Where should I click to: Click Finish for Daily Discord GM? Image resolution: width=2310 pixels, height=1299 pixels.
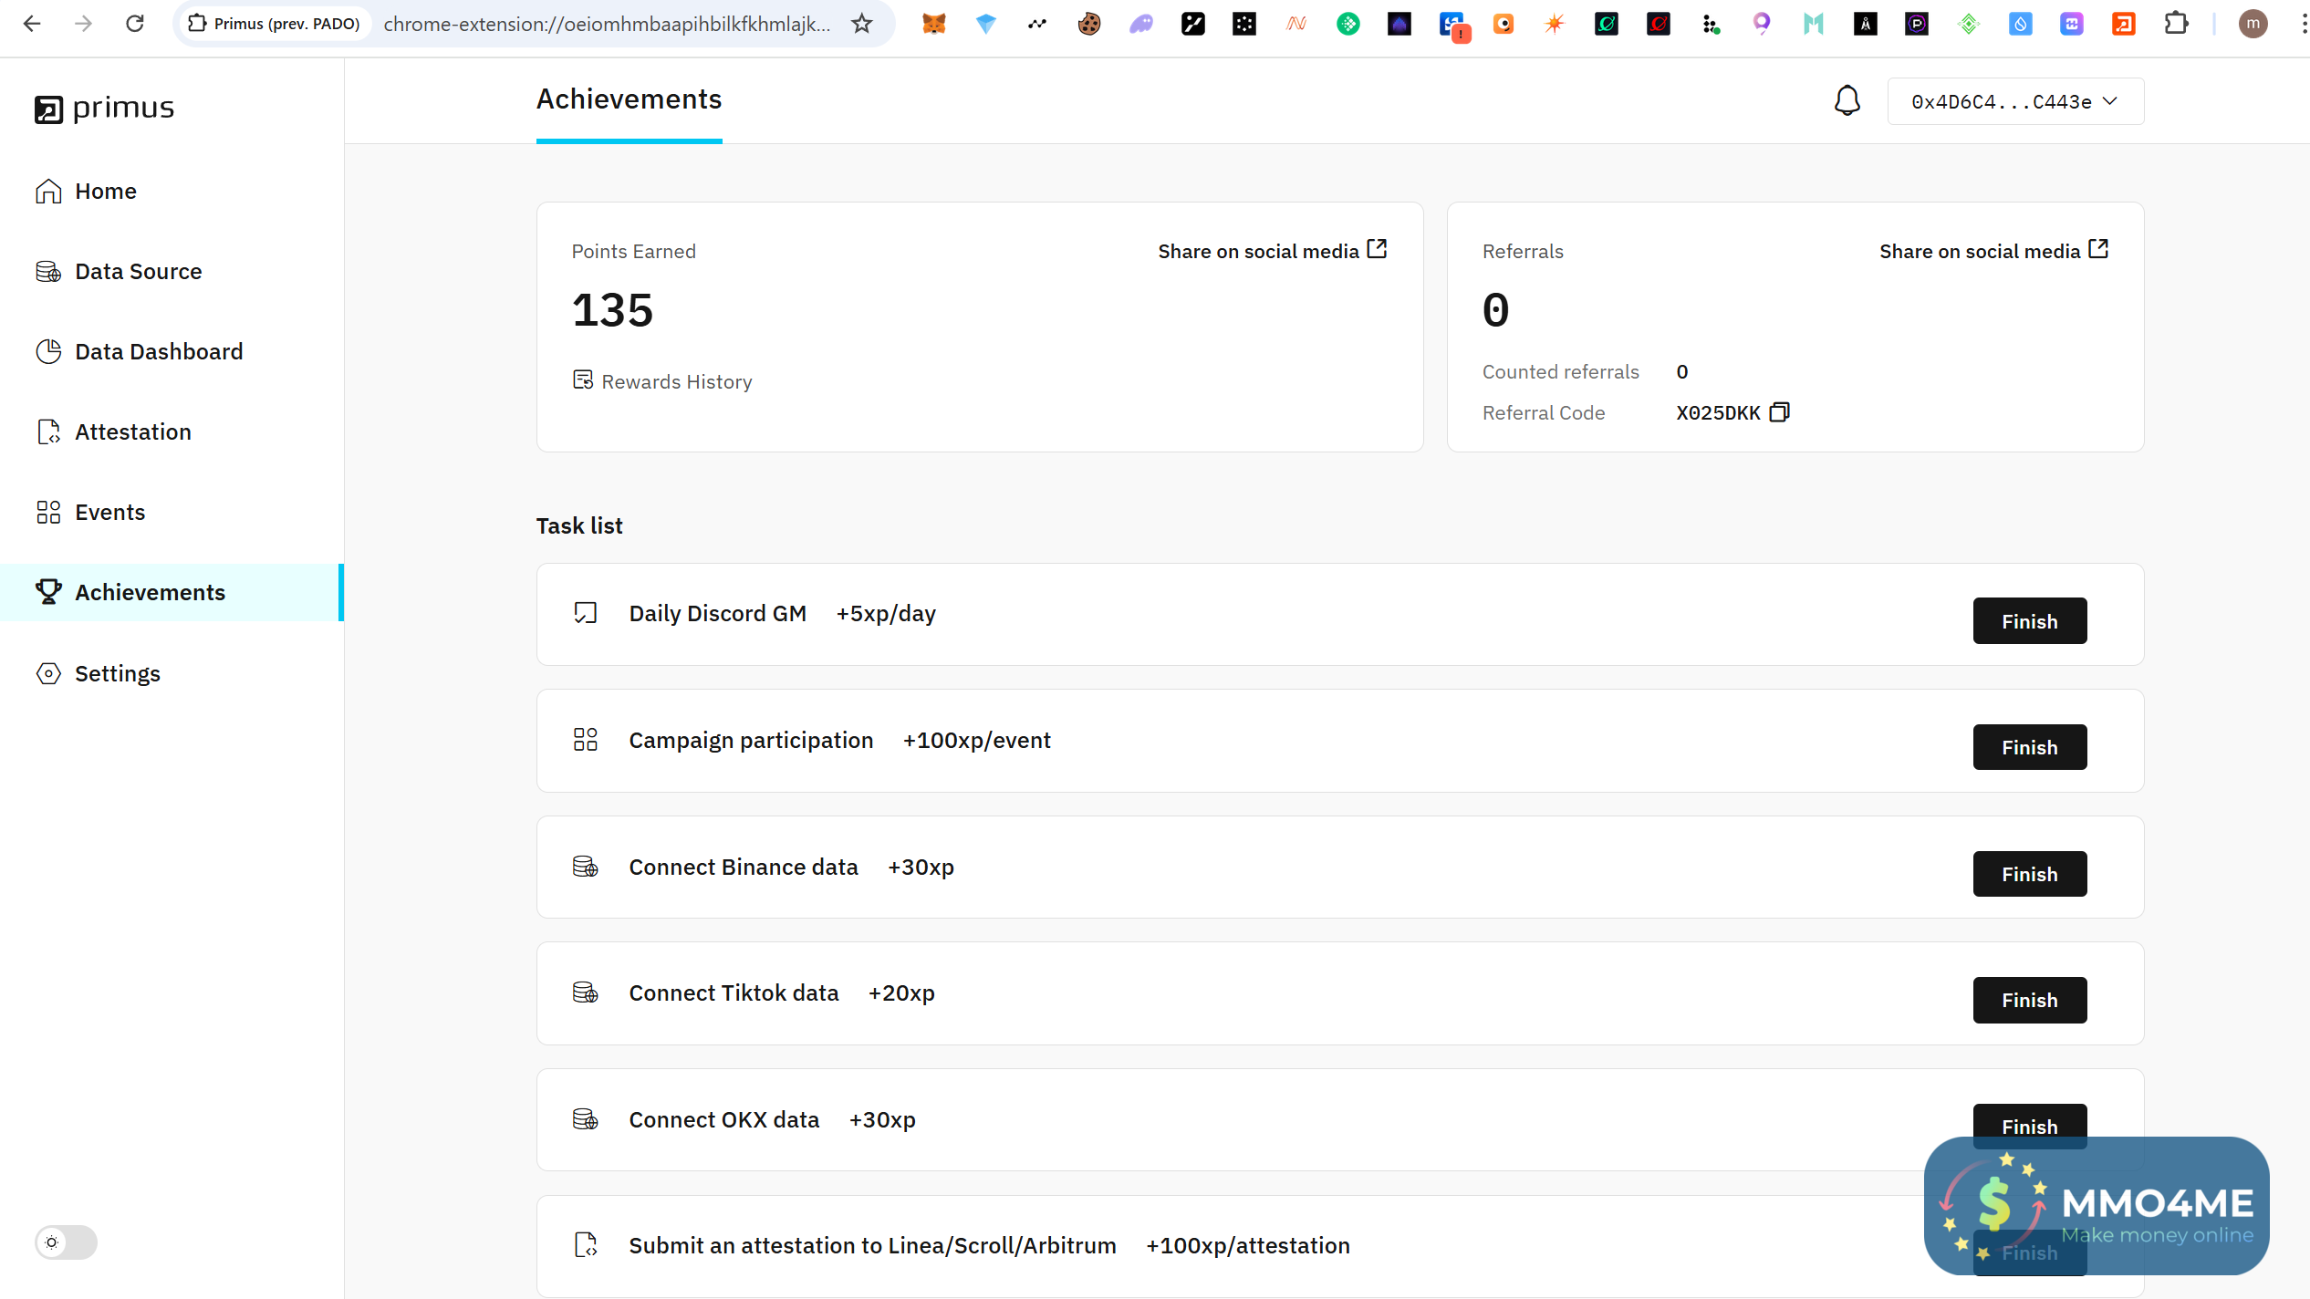pos(2029,621)
